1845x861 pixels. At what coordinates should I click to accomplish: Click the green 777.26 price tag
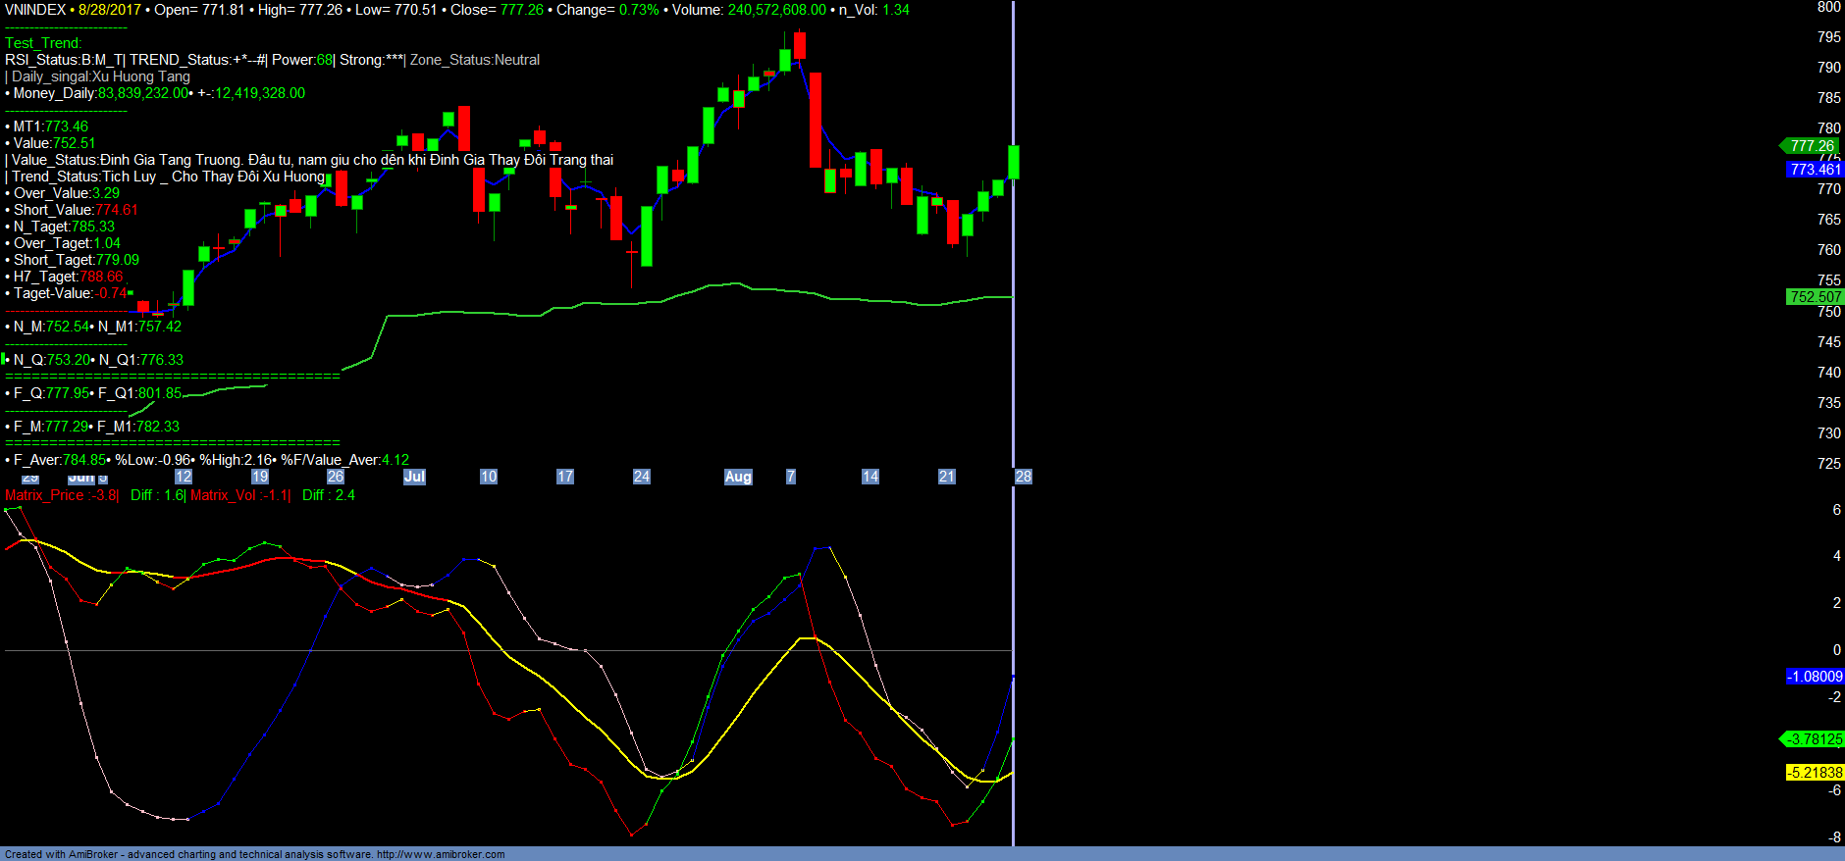1812,145
